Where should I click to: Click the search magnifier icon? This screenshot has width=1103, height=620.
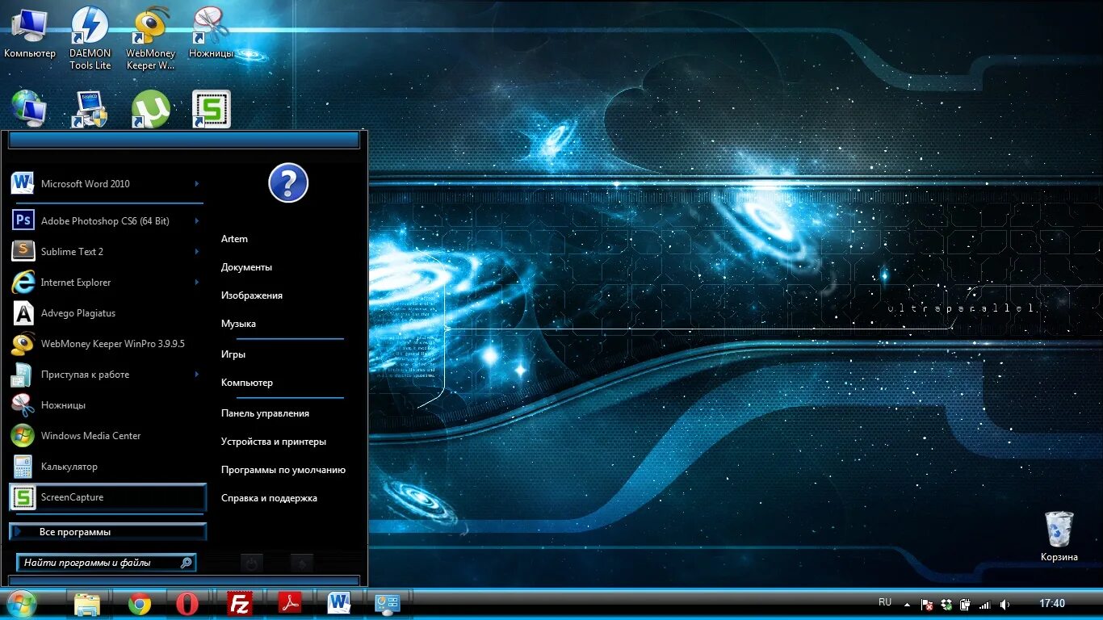point(186,563)
